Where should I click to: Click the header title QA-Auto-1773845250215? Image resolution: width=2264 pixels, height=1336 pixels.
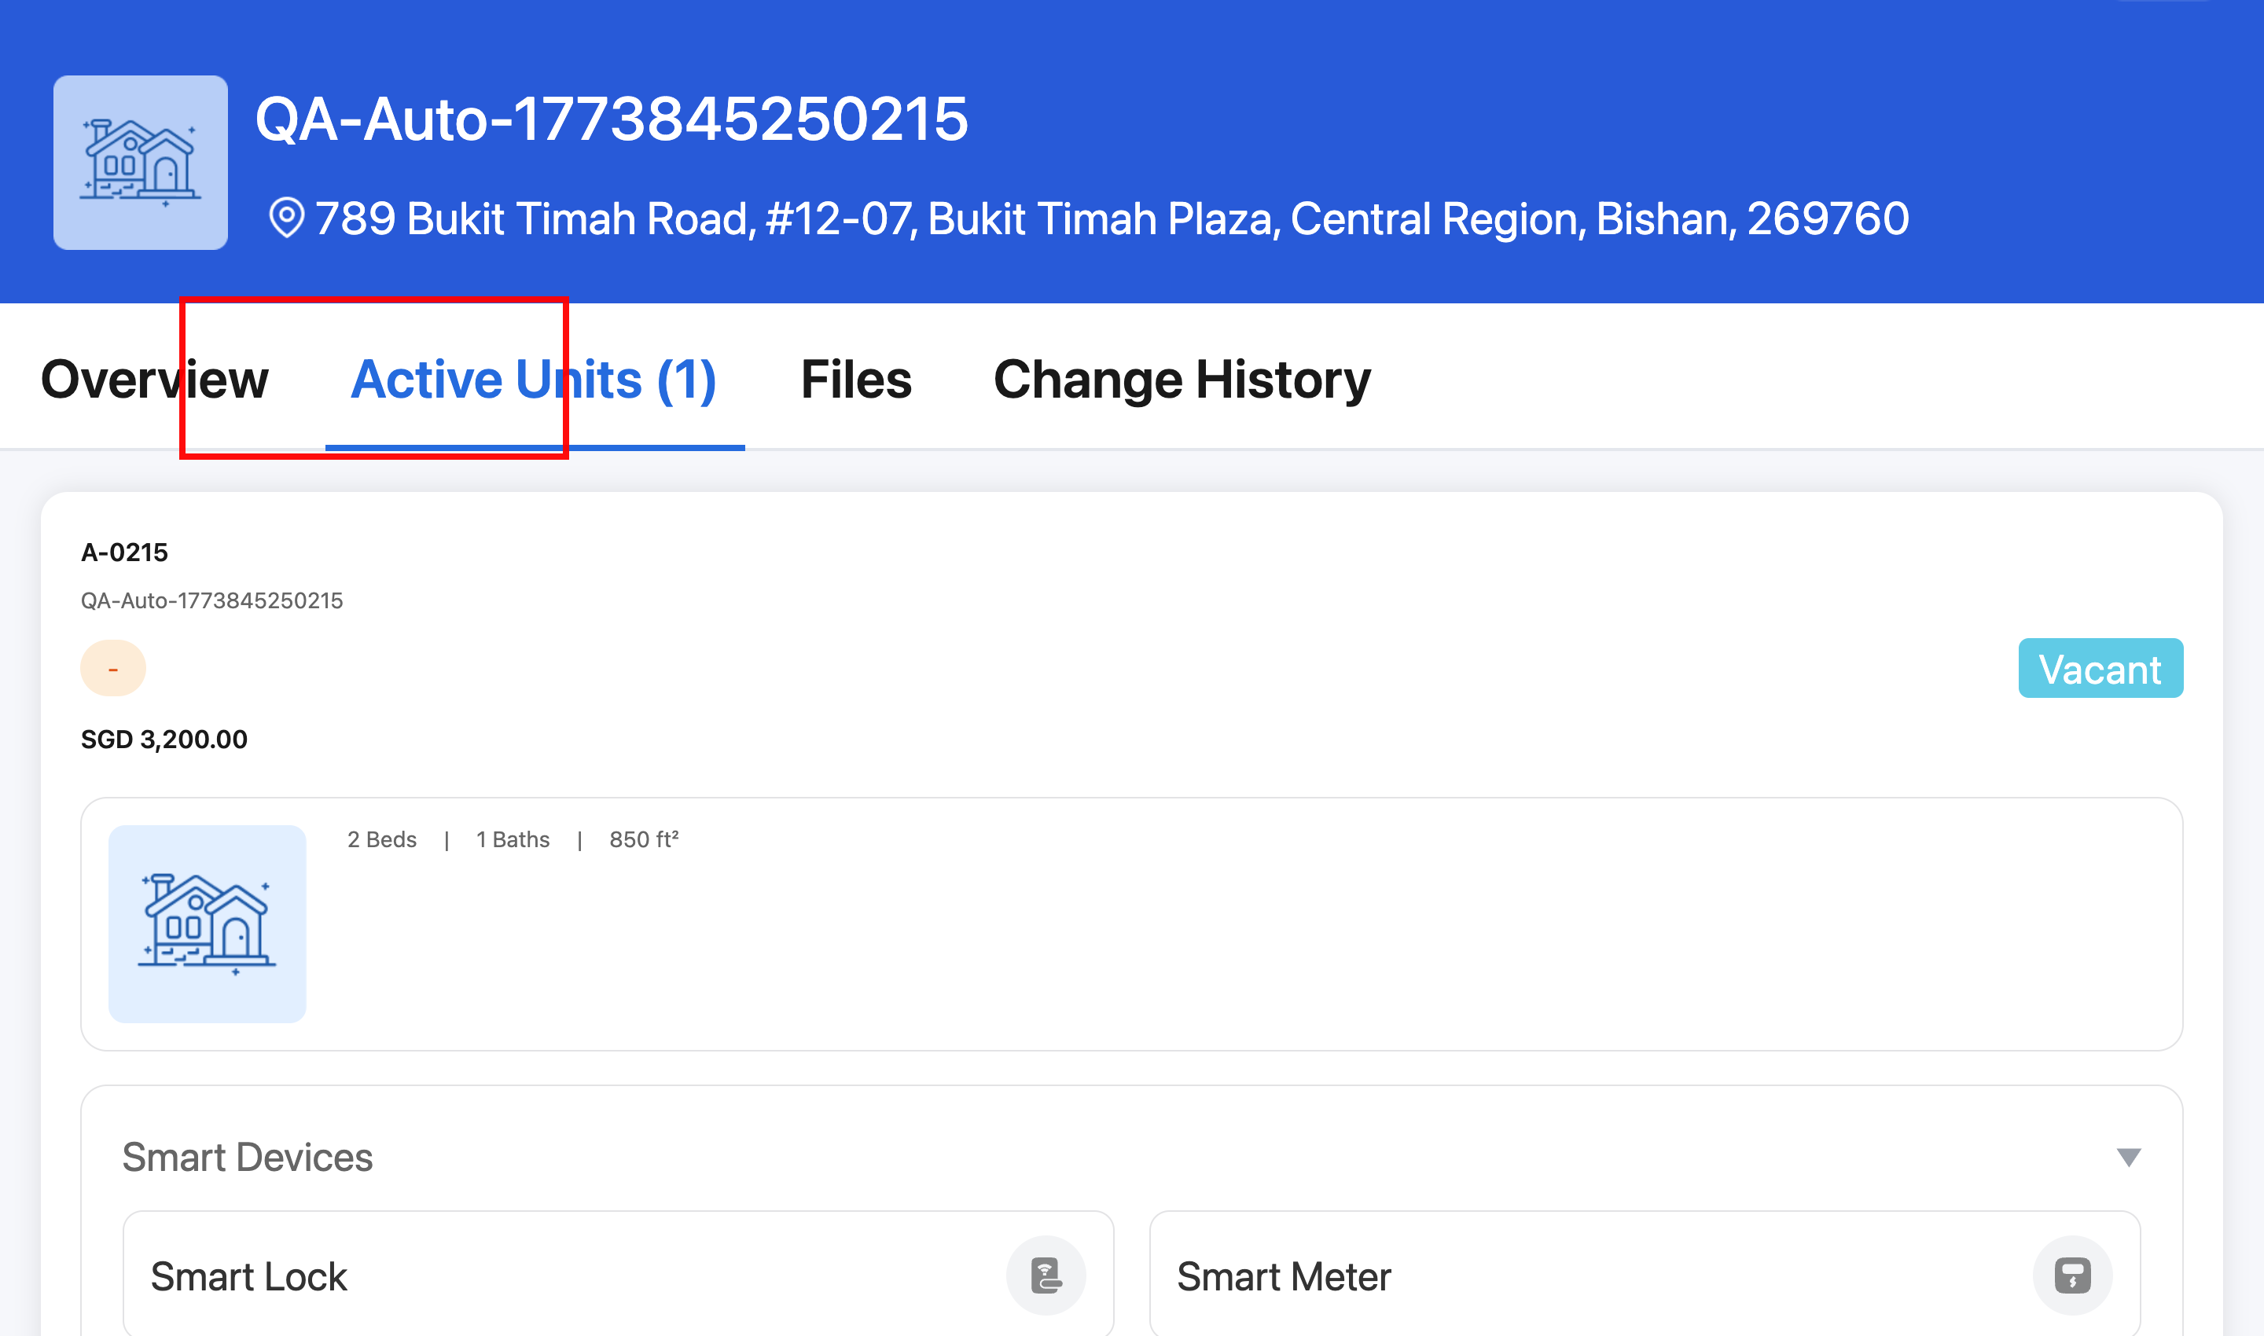[x=612, y=119]
